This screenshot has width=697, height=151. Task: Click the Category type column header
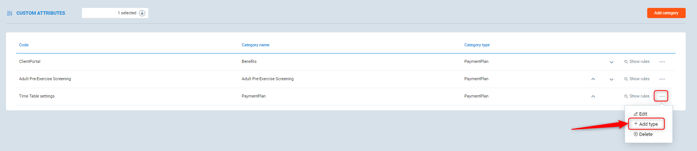click(477, 45)
